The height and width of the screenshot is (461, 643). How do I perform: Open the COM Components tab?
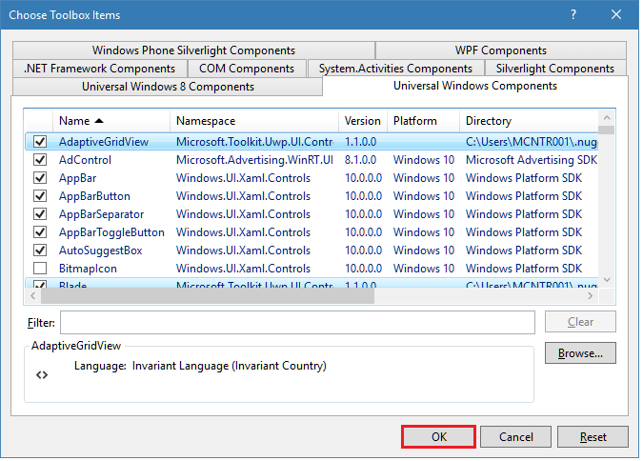[247, 69]
